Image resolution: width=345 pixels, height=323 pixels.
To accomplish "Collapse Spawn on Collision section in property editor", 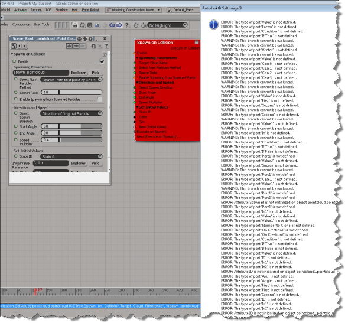I will [12, 54].
